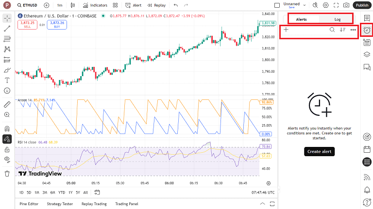
Task: Open the go to date calendar icon
Action: click(97, 193)
